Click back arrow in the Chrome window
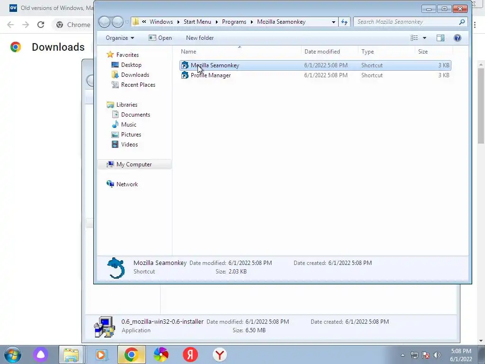Screen dimensions: 485x364 [x=10, y=25]
